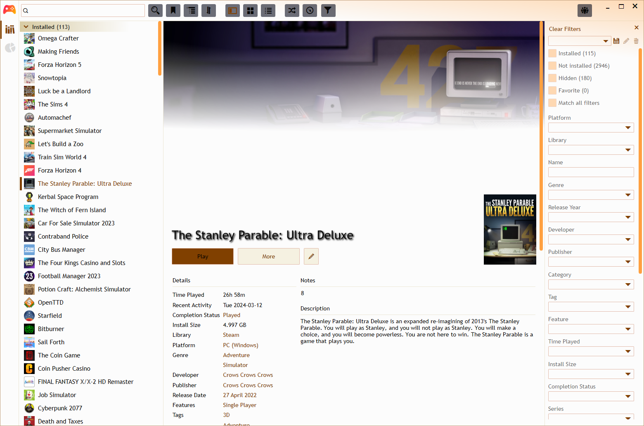Close the filter panel

(636, 28)
